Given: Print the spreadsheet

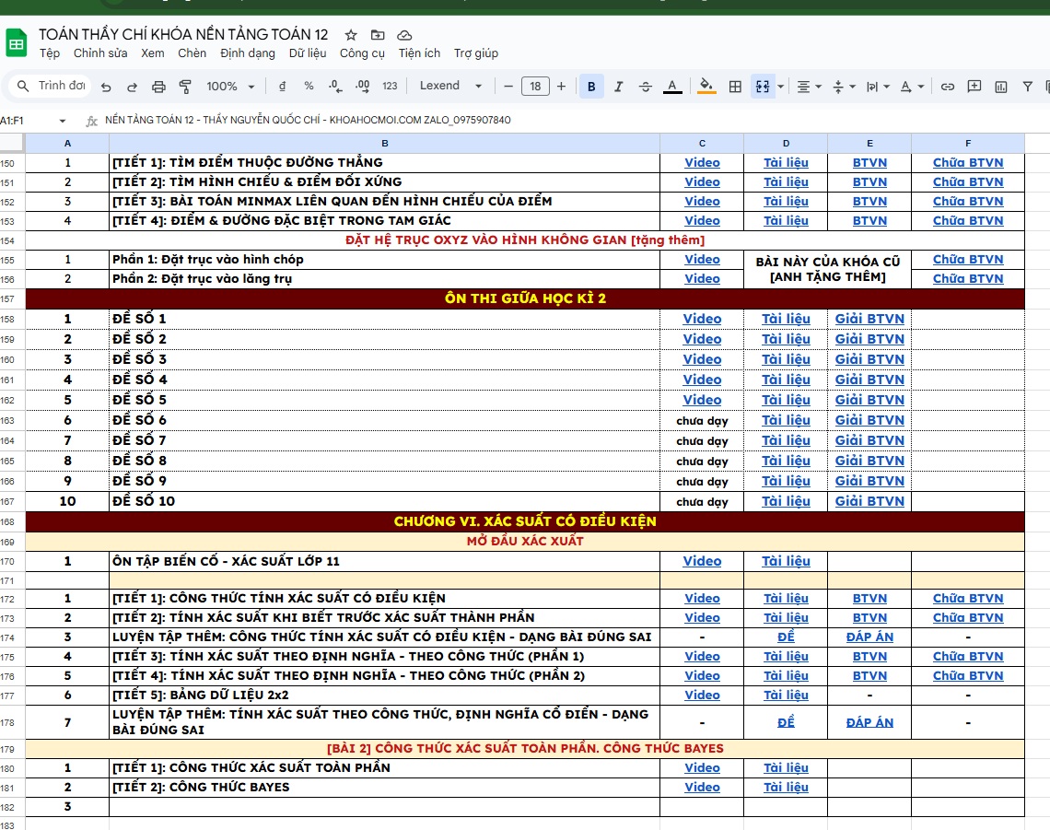Looking at the screenshot, I should point(158,87).
